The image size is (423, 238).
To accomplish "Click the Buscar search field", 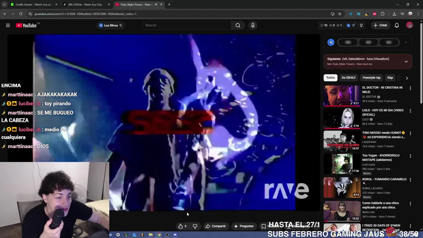I will (x=187, y=25).
